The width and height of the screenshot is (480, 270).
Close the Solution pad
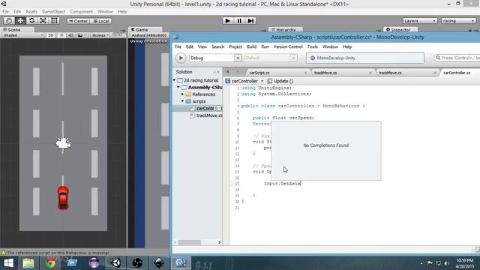pyautogui.click(x=218, y=72)
